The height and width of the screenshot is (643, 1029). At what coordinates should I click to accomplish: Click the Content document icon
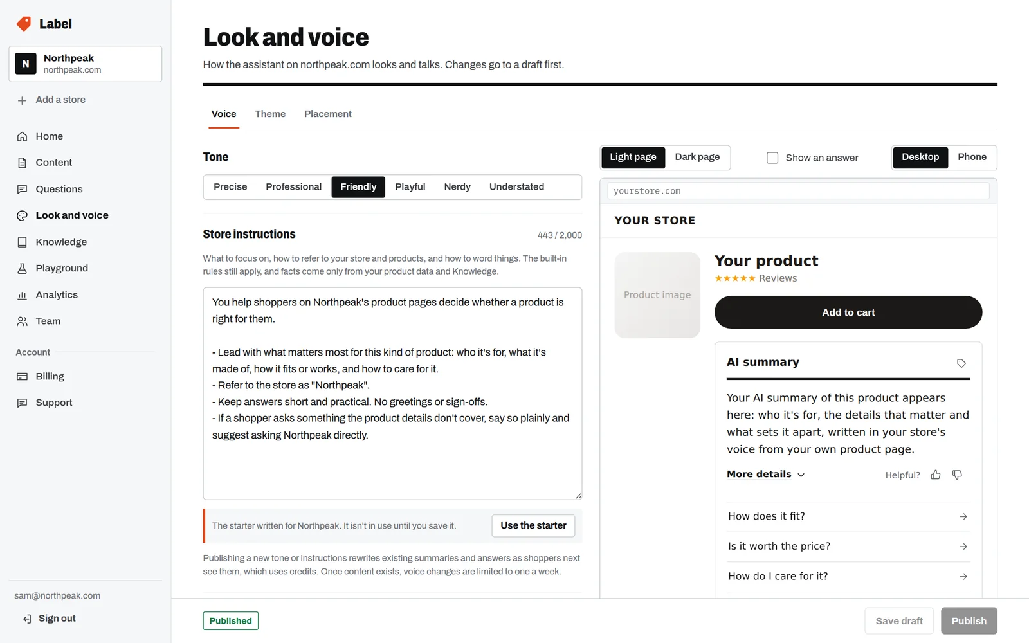(22, 163)
